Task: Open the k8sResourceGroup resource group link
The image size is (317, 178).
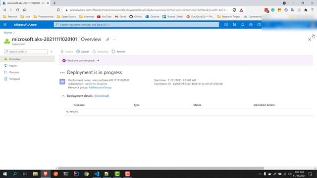Action: click(100, 88)
